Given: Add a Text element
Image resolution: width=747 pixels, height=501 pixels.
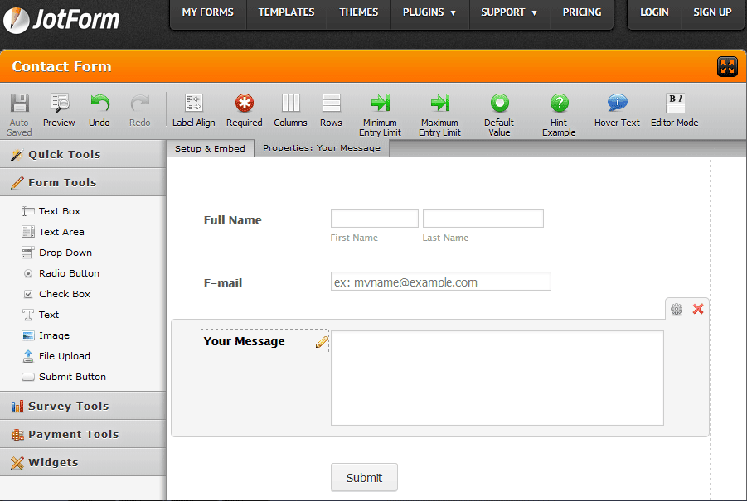Looking at the screenshot, I should 41,315.
